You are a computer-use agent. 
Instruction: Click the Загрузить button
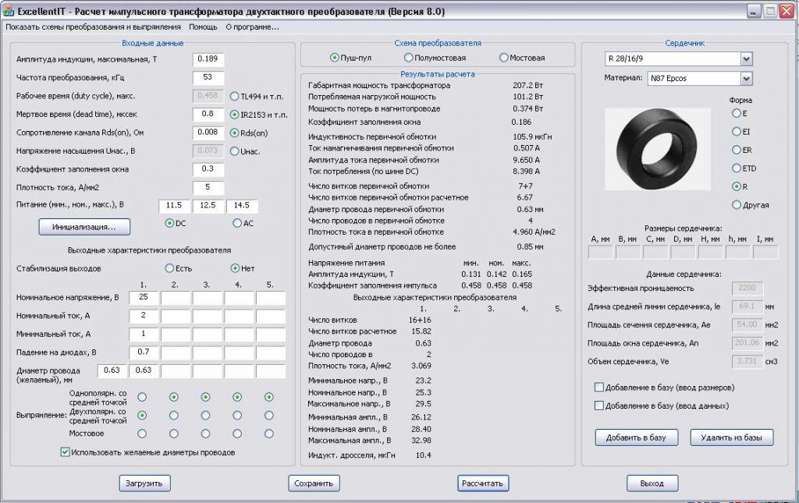click(x=144, y=484)
